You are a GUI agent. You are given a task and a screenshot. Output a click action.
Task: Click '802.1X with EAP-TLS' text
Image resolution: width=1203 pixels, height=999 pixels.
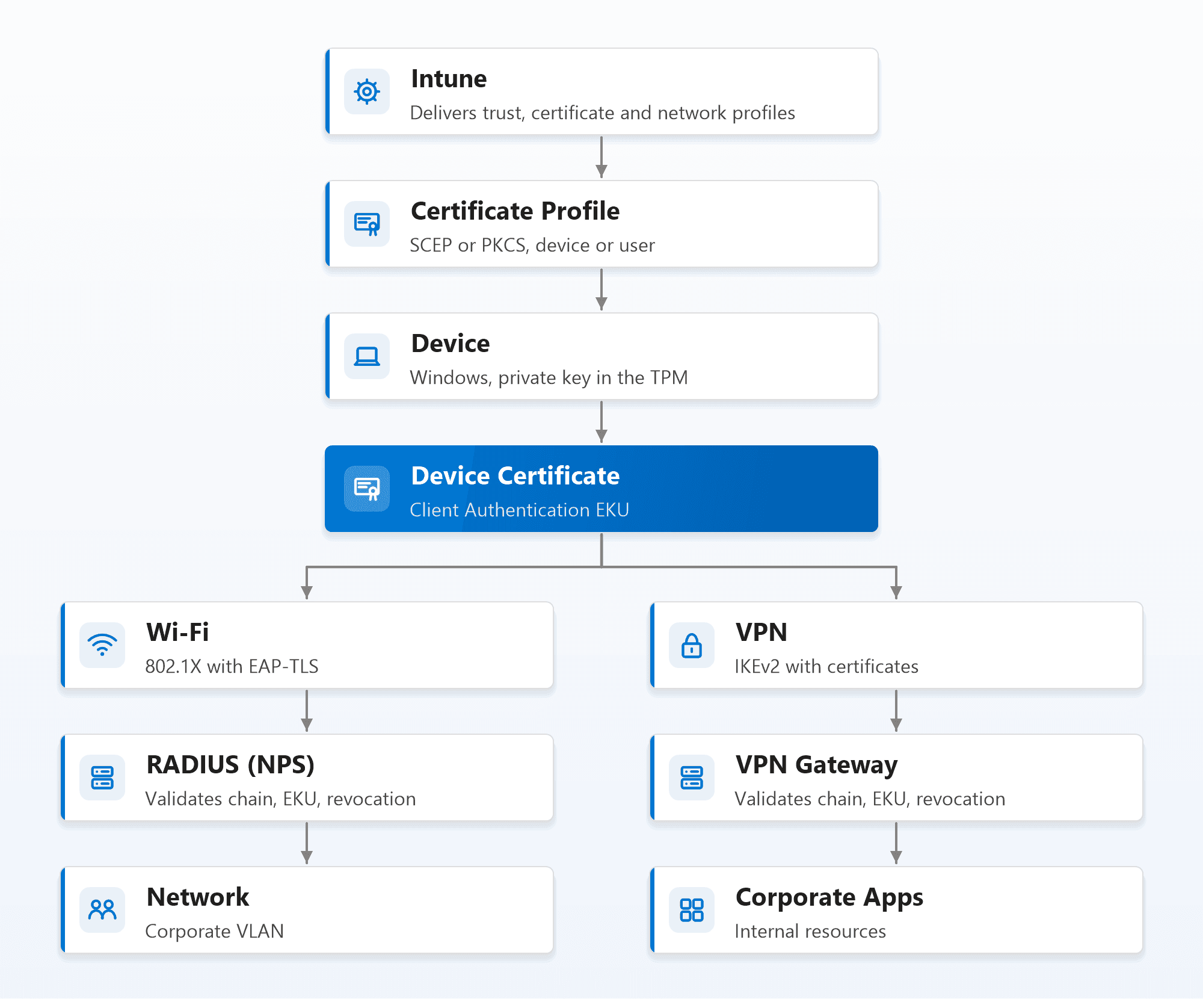(x=232, y=667)
